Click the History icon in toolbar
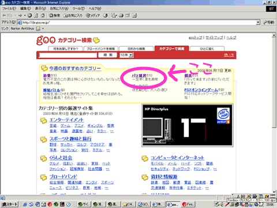Screen dimensions: 277x208 (x=105, y=16)
